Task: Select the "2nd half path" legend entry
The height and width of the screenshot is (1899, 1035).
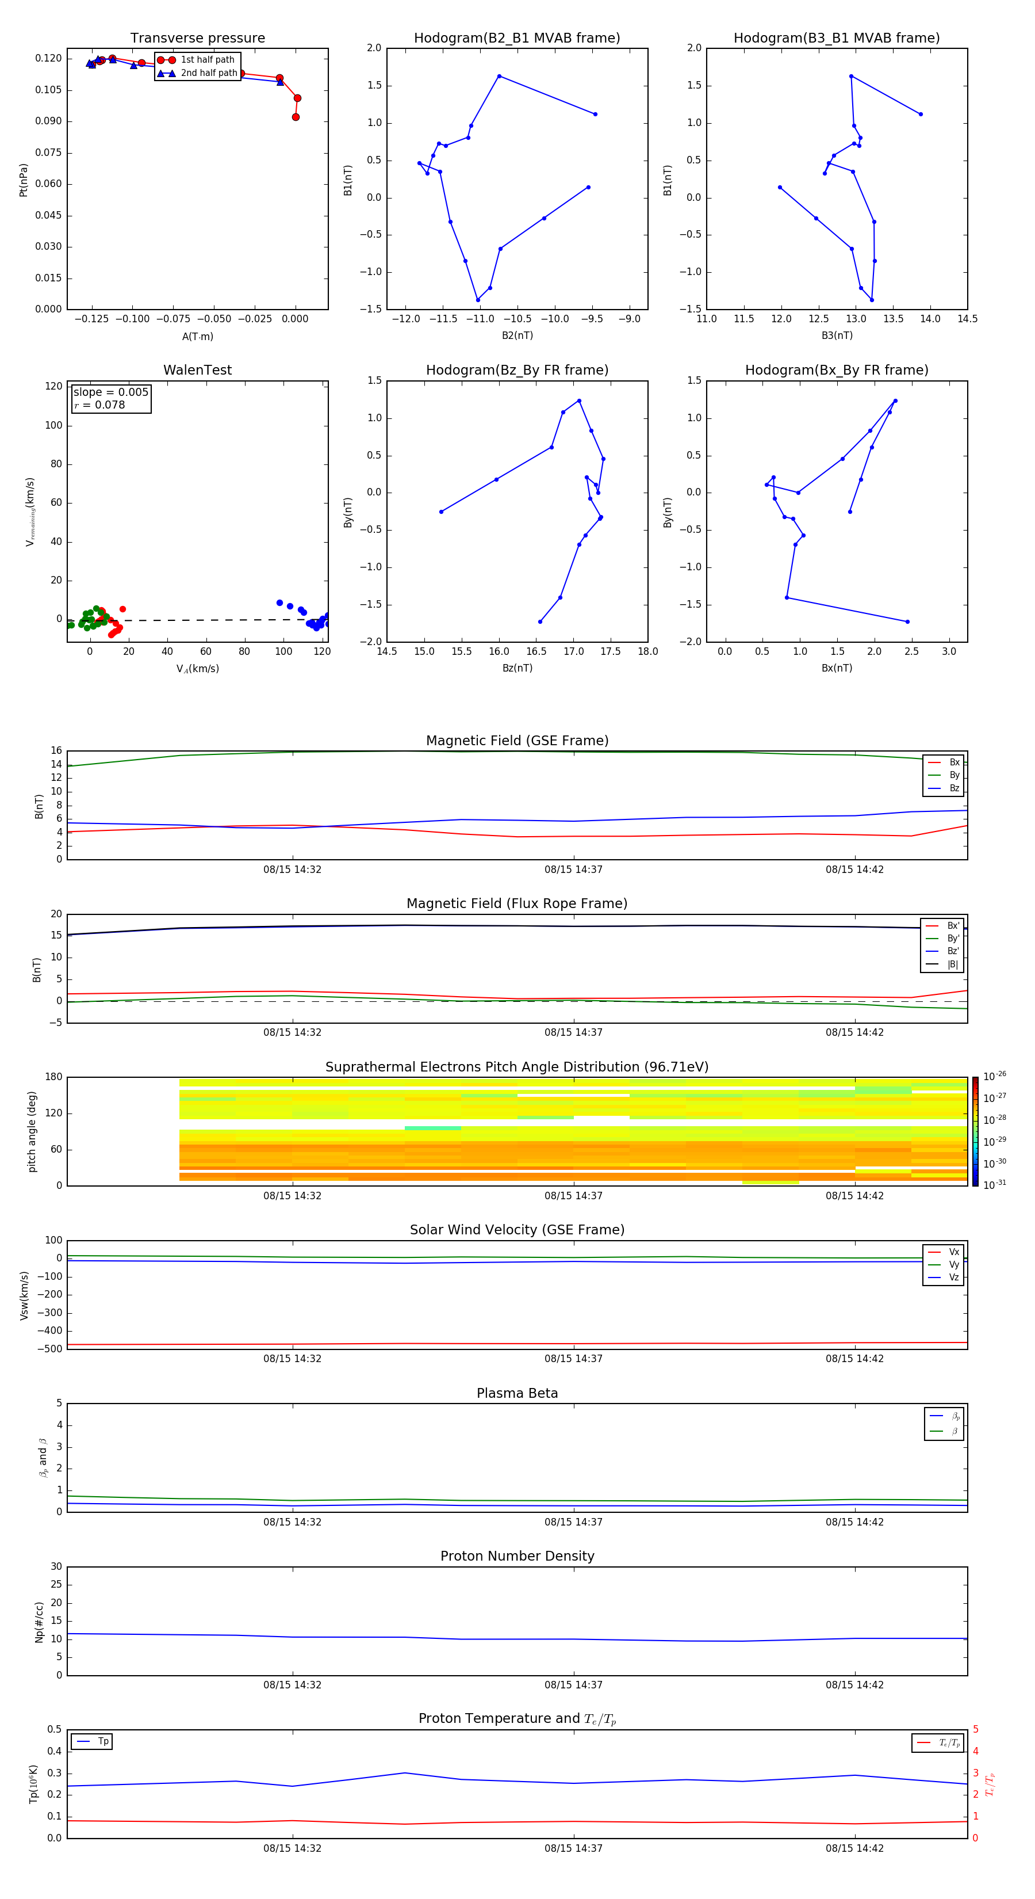Action: pos(197,73)
